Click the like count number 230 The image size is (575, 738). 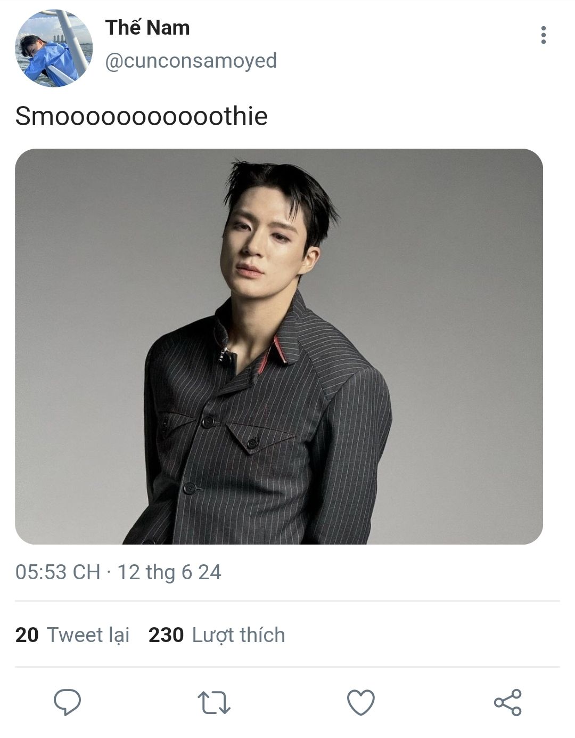166,635
